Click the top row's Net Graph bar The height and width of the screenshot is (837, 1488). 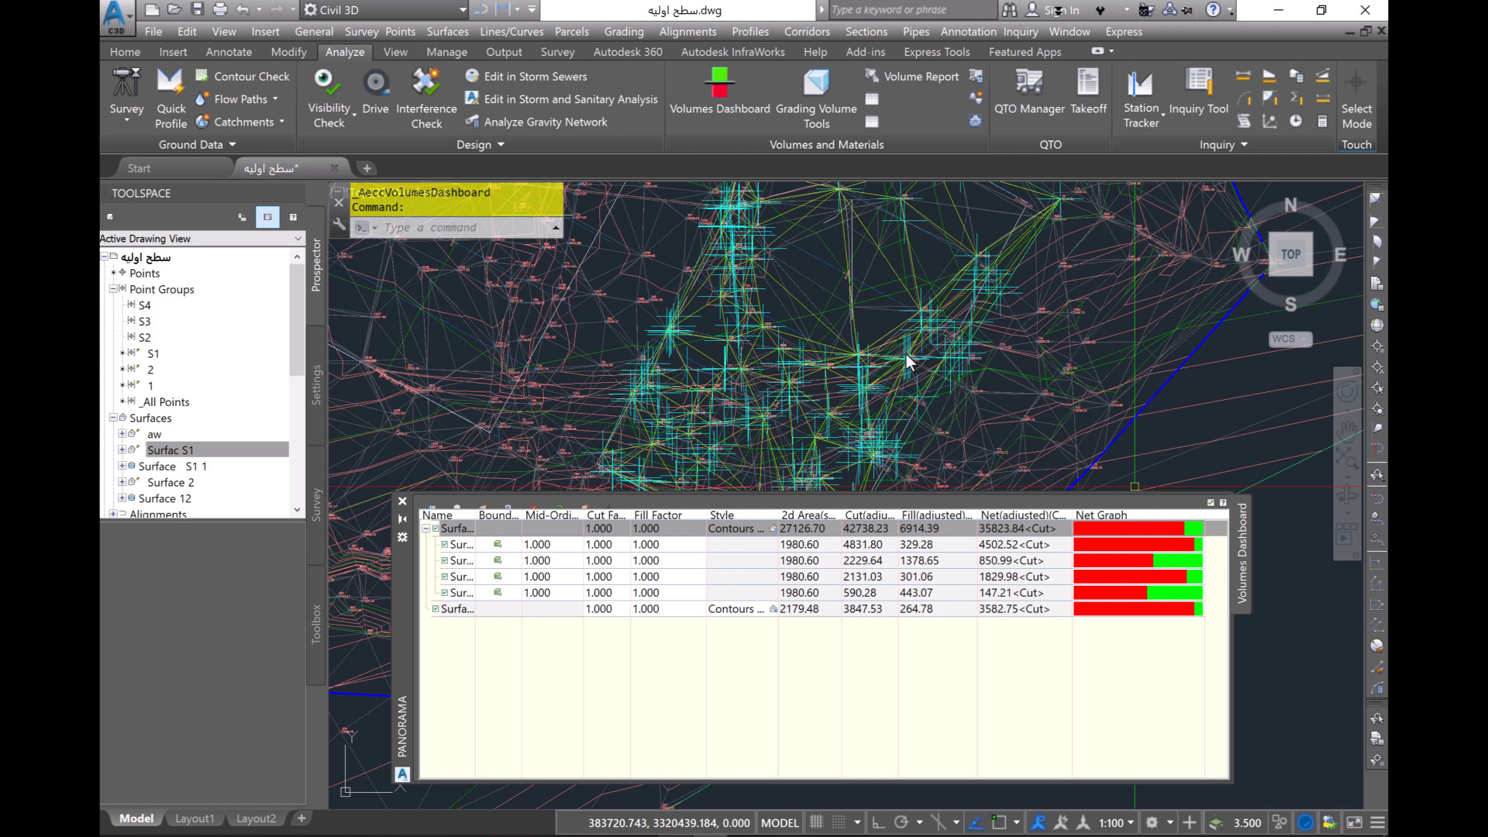coord(1137,529)
